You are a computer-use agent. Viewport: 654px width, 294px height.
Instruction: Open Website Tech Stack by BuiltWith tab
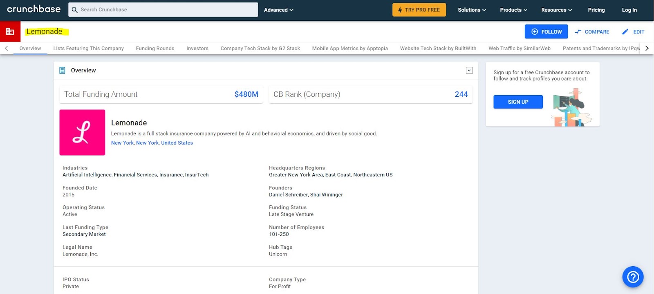[x=438, y=48]
